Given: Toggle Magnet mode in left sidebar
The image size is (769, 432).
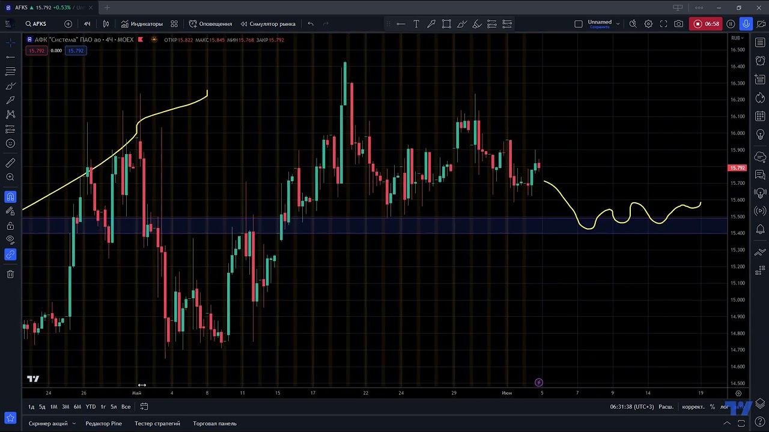Looking at the screenshot, I should pos(10,197).
